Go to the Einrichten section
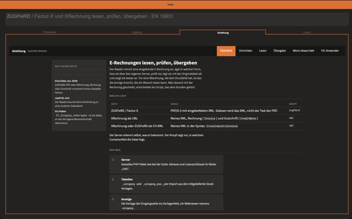This screenshot has width=352, height=219. [x=246, y=51]
